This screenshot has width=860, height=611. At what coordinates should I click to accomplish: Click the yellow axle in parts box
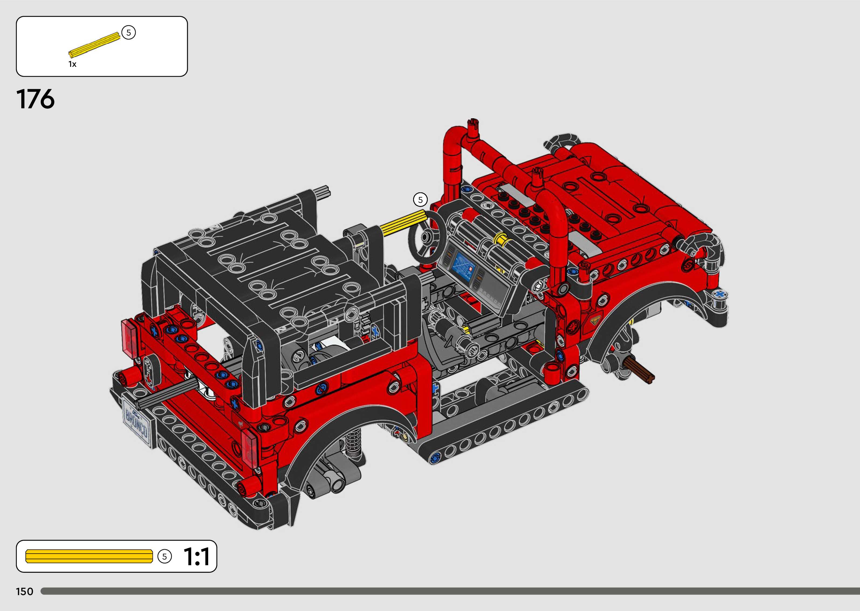click(94, 45)
